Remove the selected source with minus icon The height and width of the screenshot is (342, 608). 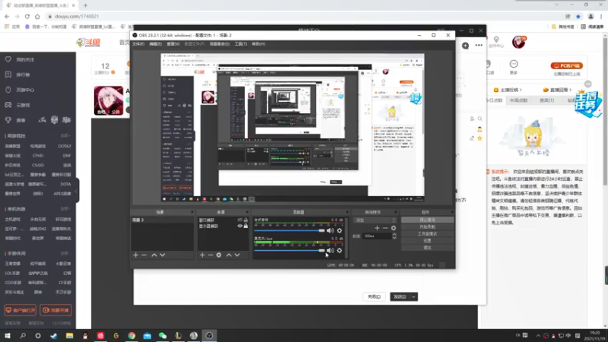(211, 255)
